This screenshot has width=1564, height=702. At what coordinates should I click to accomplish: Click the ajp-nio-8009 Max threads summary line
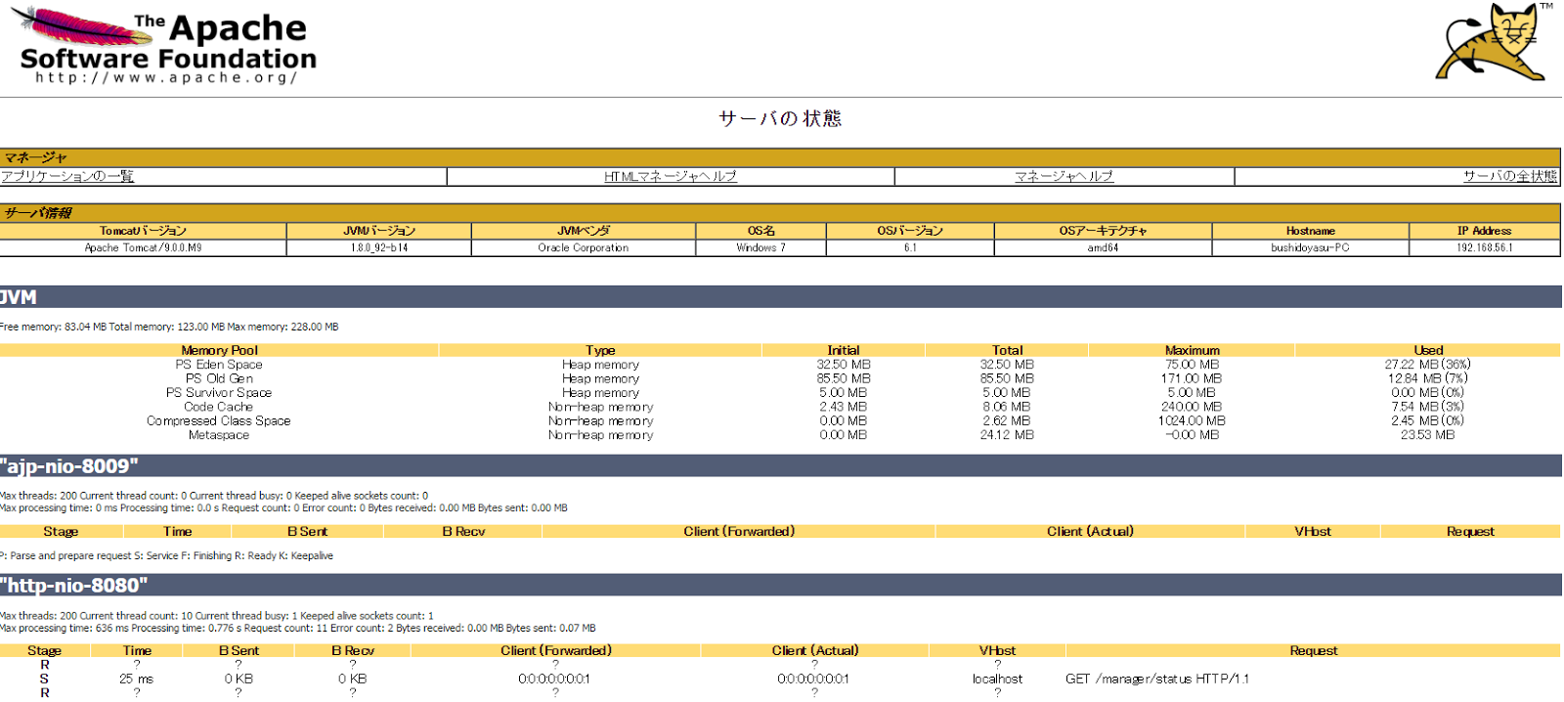pos(214,496)
